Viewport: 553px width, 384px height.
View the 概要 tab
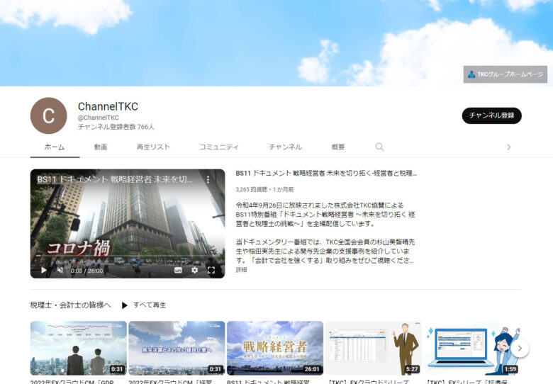pos(338,147)
